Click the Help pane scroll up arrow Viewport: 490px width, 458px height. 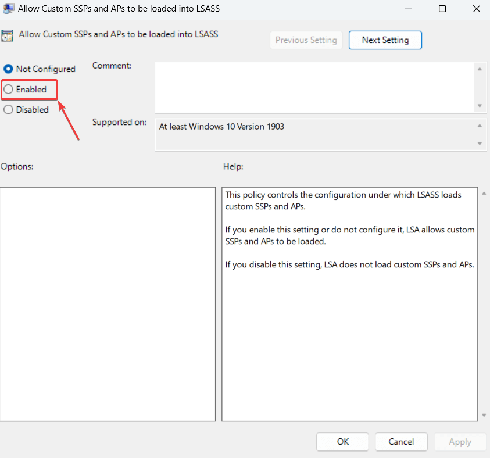coord(484,194)
